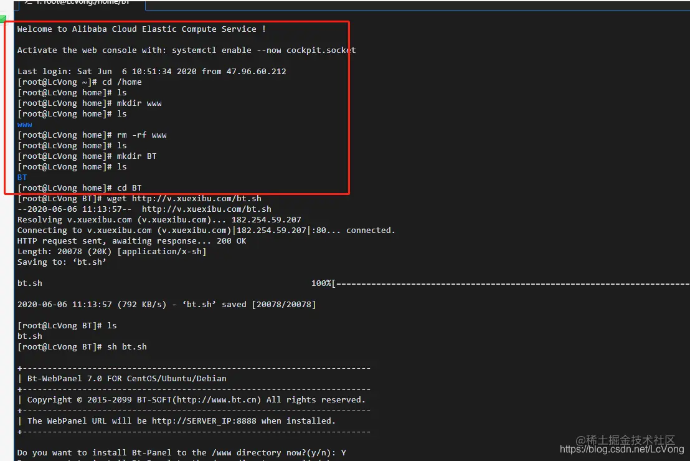Click the 'cd BT' command line
Viewport: 690px width, 461px height.
[79, 188]
